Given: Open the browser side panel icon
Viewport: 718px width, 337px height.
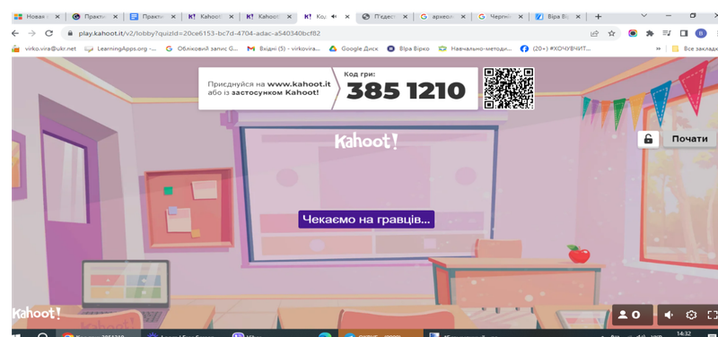Looking at the screenshot, I should click(684, 33).
